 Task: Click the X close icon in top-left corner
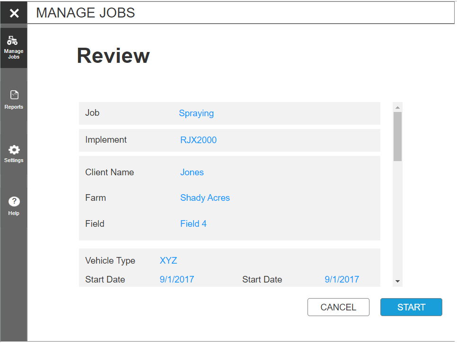tap(14, 13)
